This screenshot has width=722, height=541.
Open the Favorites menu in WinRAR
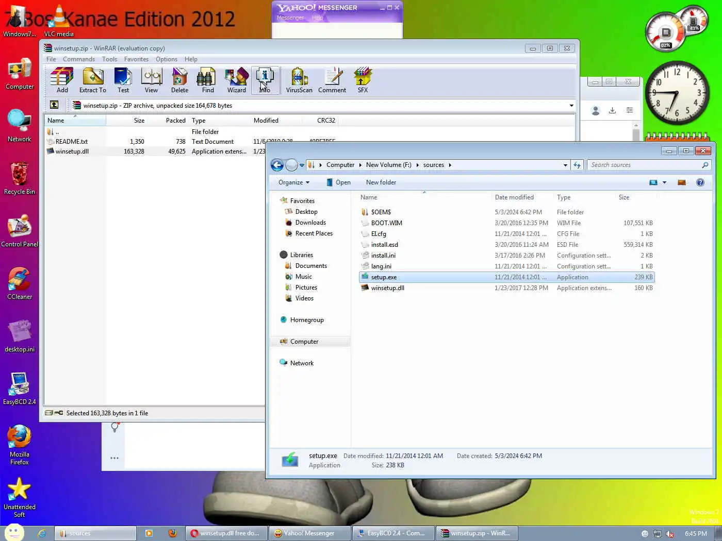click(x=136, y=59)
